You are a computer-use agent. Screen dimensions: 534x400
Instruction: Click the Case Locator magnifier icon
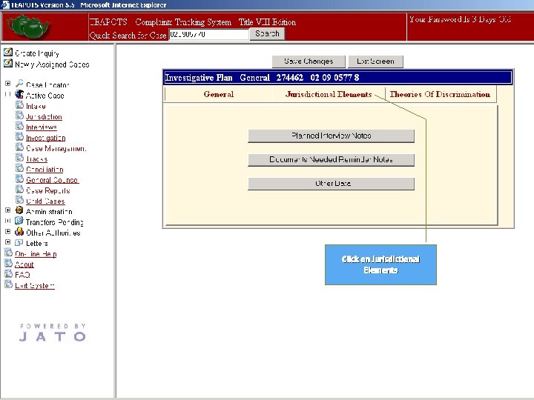[19, 83]
